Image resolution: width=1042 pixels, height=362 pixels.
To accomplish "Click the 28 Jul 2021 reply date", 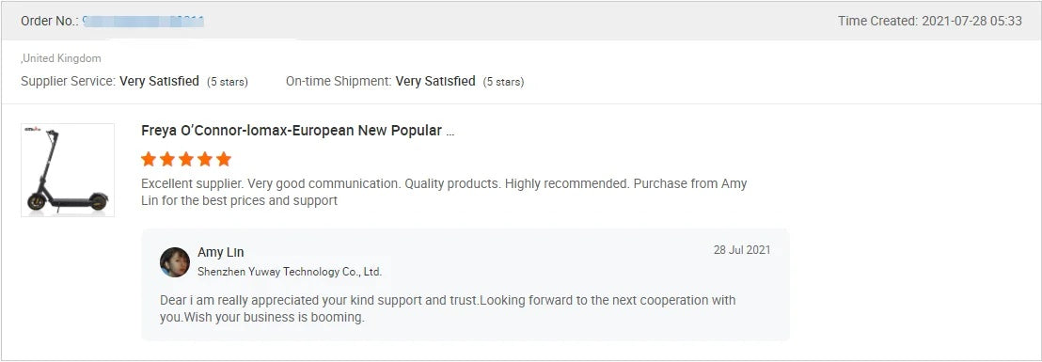I will 742,250.
